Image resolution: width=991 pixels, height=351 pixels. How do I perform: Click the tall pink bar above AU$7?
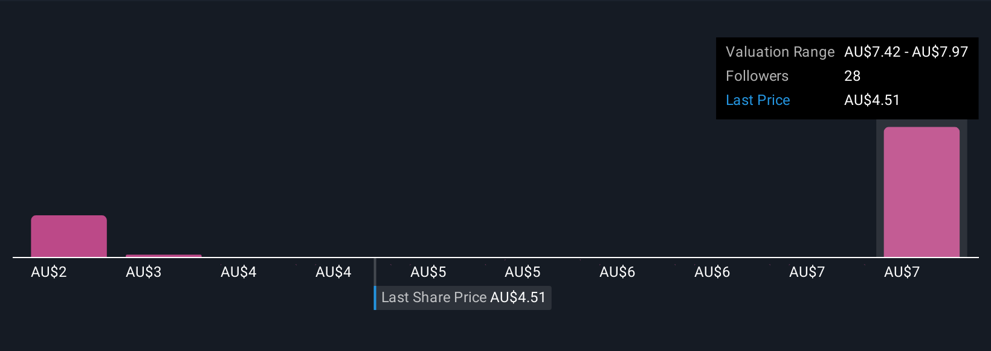[x=922, y=192]
